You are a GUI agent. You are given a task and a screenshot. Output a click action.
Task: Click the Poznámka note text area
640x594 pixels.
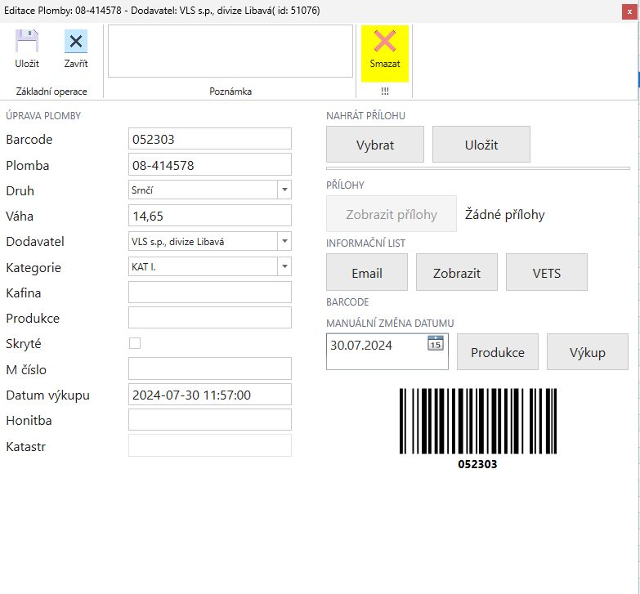pos(230,51)
